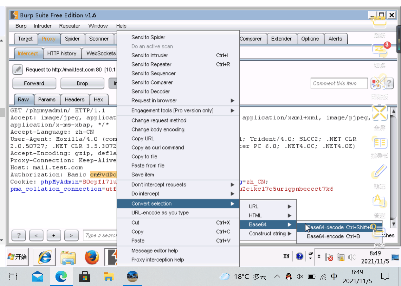Expand the inner tray hidden icons arrow
The height and width of the screenshot is (286, 401).
pos(319,257)
